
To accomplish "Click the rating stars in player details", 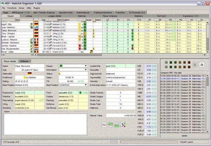I will (x=22, y=81).
